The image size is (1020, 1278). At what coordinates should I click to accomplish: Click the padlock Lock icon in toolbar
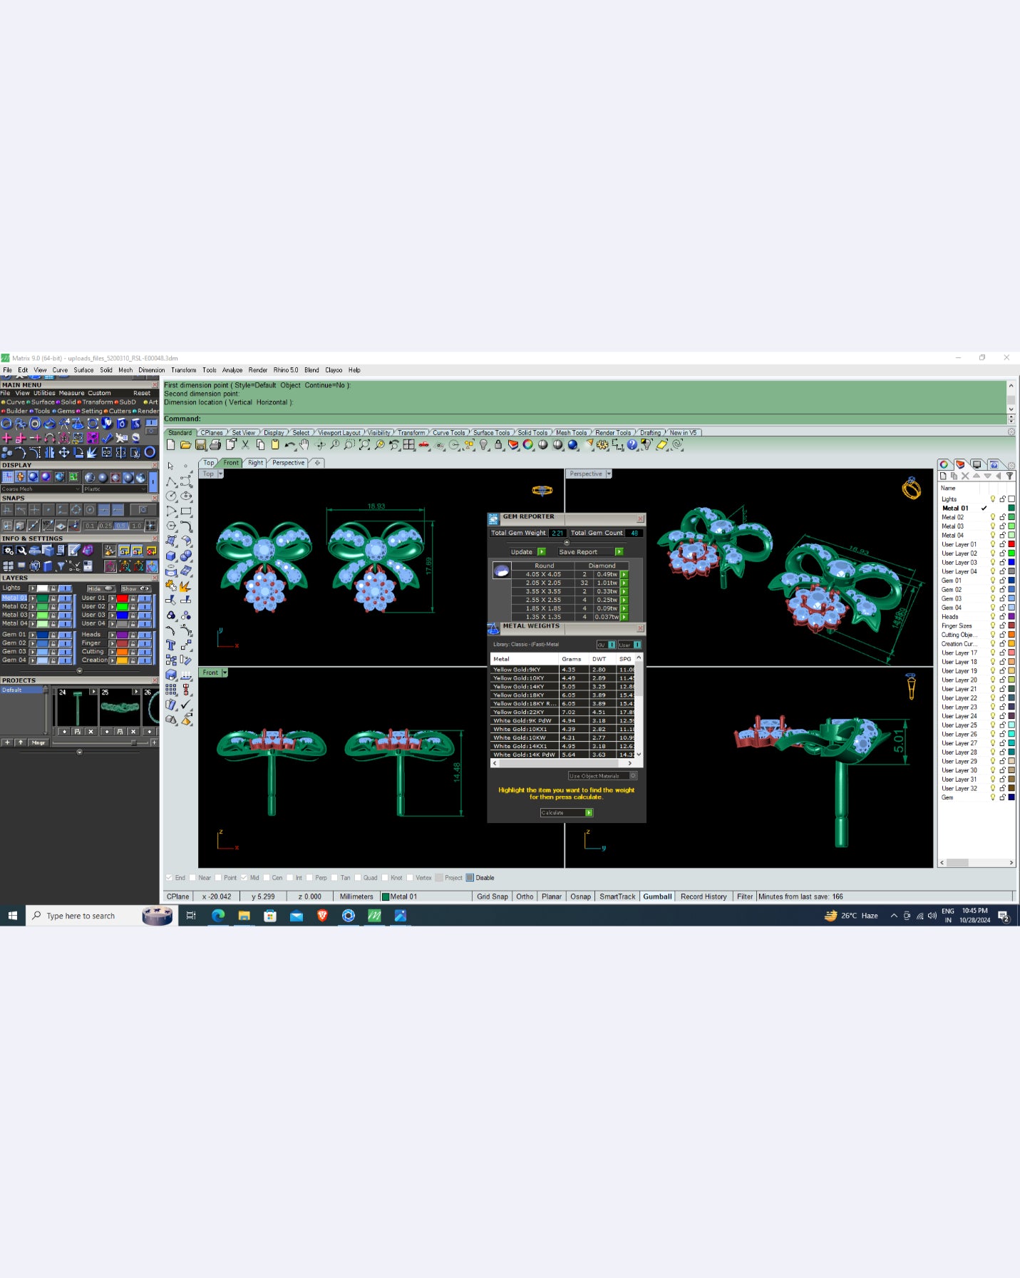498,445
